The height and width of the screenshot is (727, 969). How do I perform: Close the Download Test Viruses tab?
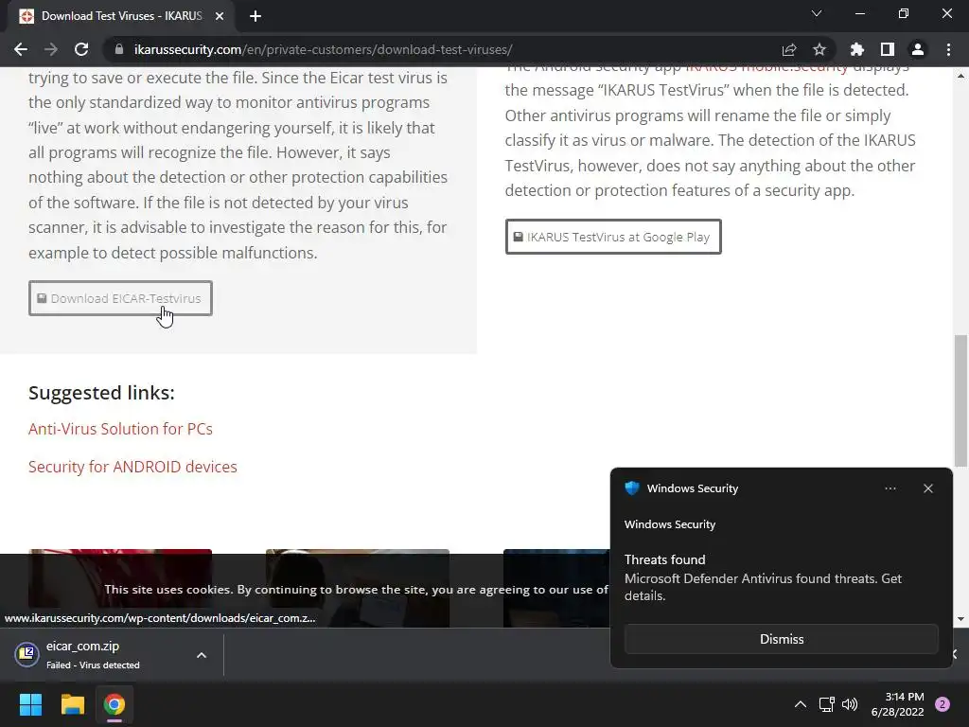click(220, 16)
